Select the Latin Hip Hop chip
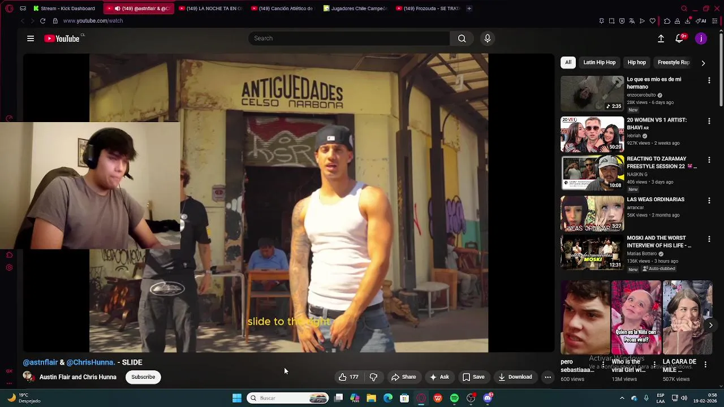This screenshot has width=724, height=407. click(x=600, y=62)
